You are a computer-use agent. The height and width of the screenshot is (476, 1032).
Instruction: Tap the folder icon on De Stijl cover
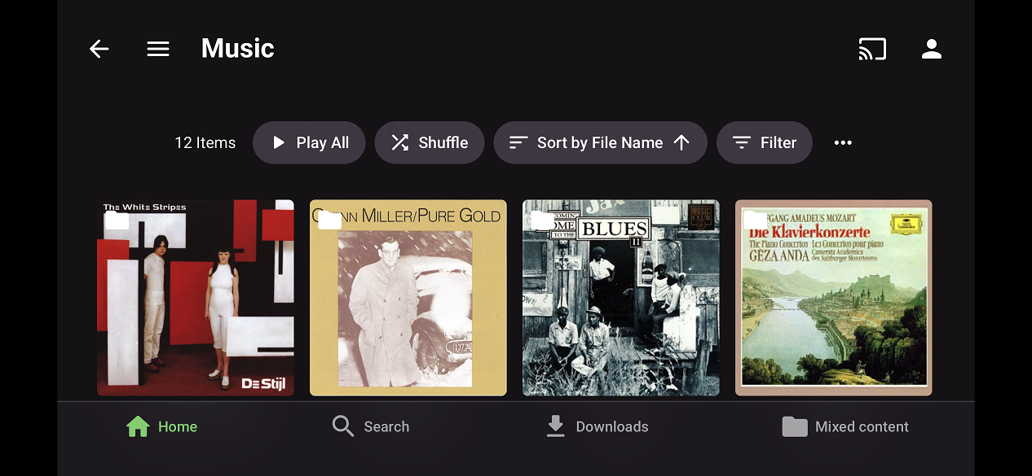coord(117,220)
